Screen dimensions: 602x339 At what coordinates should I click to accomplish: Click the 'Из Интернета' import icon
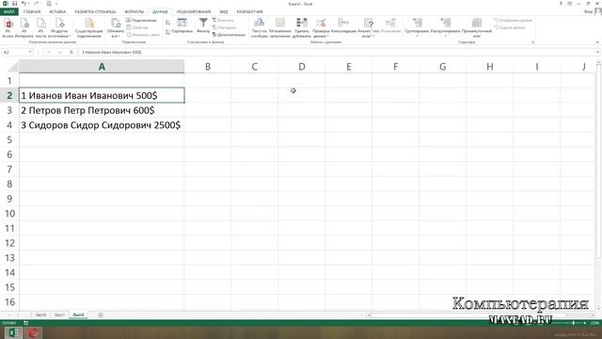pyautogui.click(x=24, y=28)
